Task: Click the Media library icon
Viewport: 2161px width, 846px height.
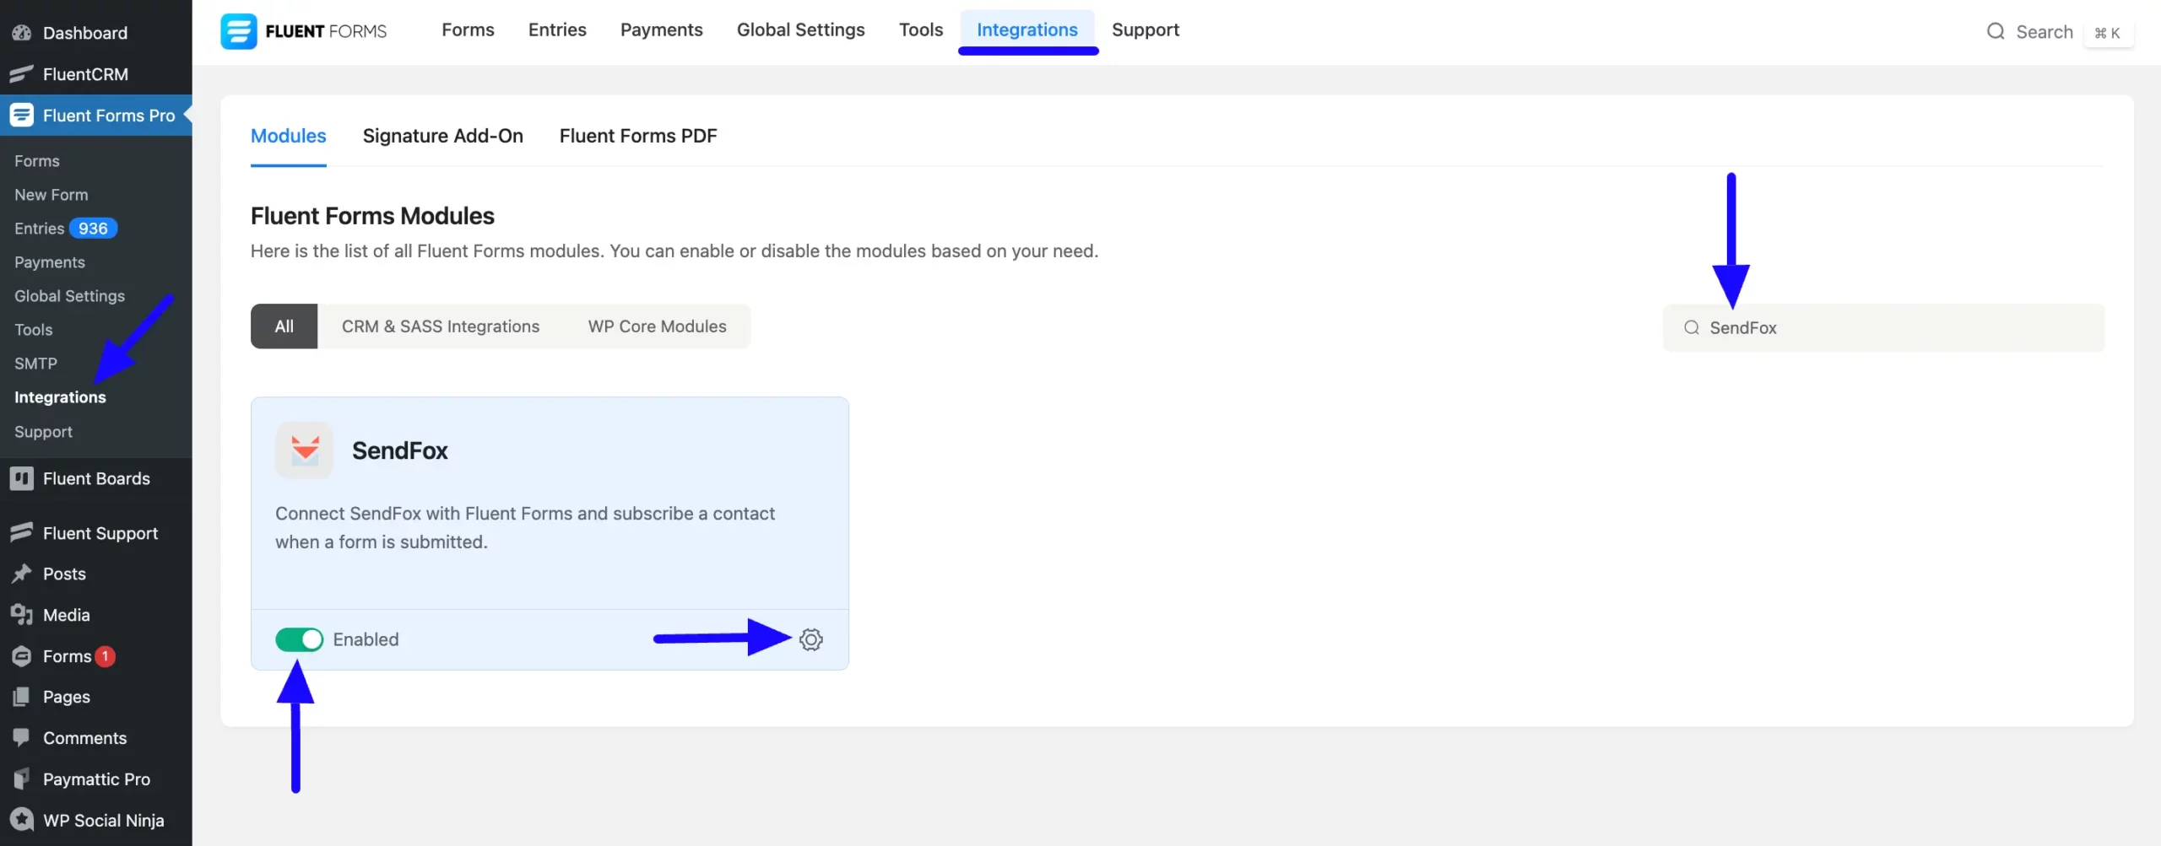Action: 22,615
